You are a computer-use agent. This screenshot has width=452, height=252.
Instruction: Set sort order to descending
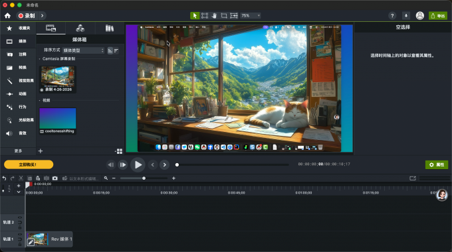pyautogui.click(x=116, y=50)
